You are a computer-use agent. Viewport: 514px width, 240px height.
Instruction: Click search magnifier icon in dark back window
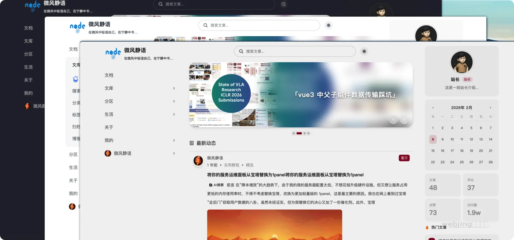161,4
